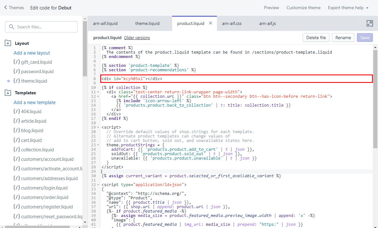Click the Delete file button
The width and height of the screenshot is (378, 228).
coord(316,38)
